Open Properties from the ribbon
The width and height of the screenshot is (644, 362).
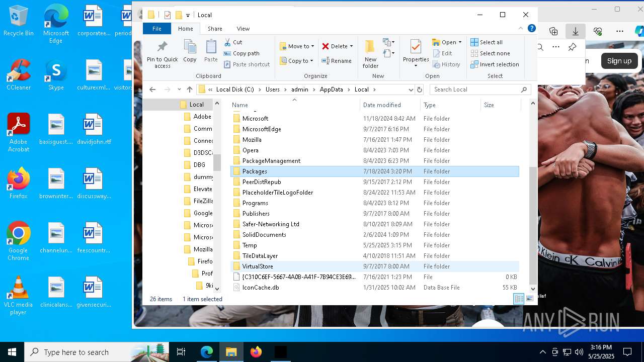(416, 54)
